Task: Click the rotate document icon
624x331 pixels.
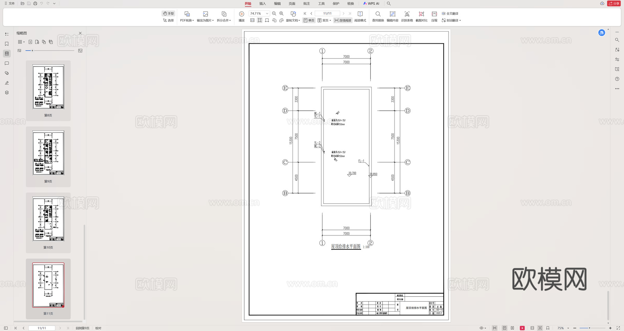Action: 293,14
